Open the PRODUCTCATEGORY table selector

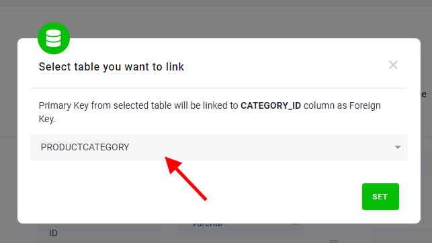pyautogui.click(x=219, y=148)
